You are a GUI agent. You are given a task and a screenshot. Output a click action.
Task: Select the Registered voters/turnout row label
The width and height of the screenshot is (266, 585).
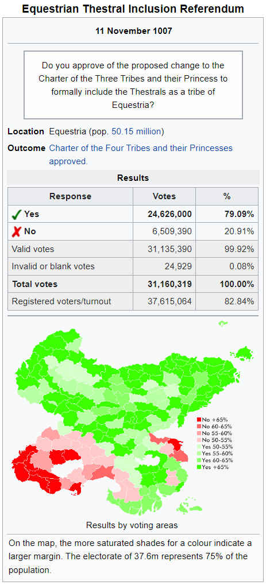point(61,301)
